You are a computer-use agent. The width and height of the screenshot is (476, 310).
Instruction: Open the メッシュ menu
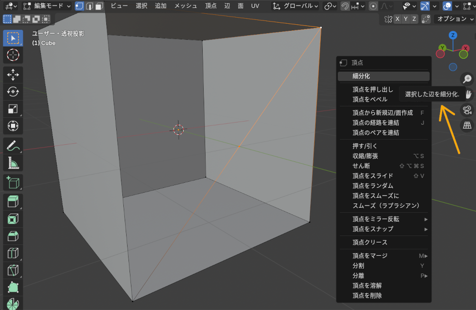[x=185, y=6]
